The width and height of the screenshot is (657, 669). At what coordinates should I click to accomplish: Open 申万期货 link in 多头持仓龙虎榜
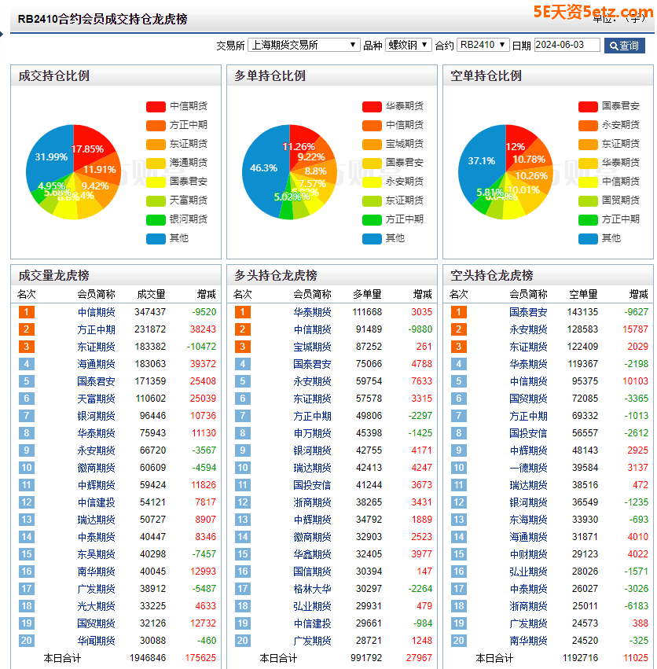tap(312, 433)
